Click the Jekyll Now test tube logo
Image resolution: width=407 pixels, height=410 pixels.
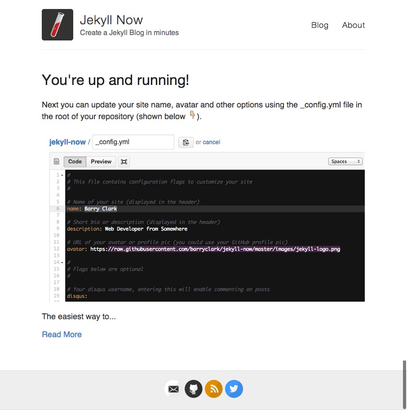58,25
